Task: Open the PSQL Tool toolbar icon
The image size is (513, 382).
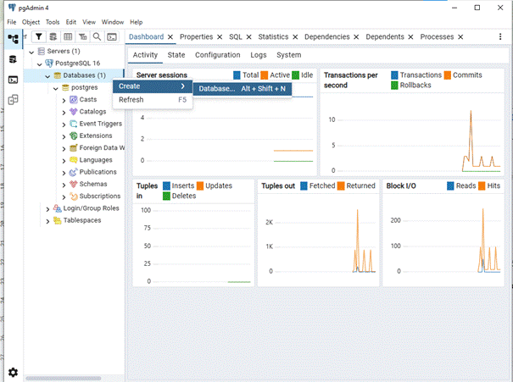Action: (112, 37)
